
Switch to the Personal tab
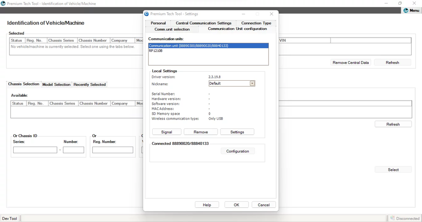pos(158,23)
